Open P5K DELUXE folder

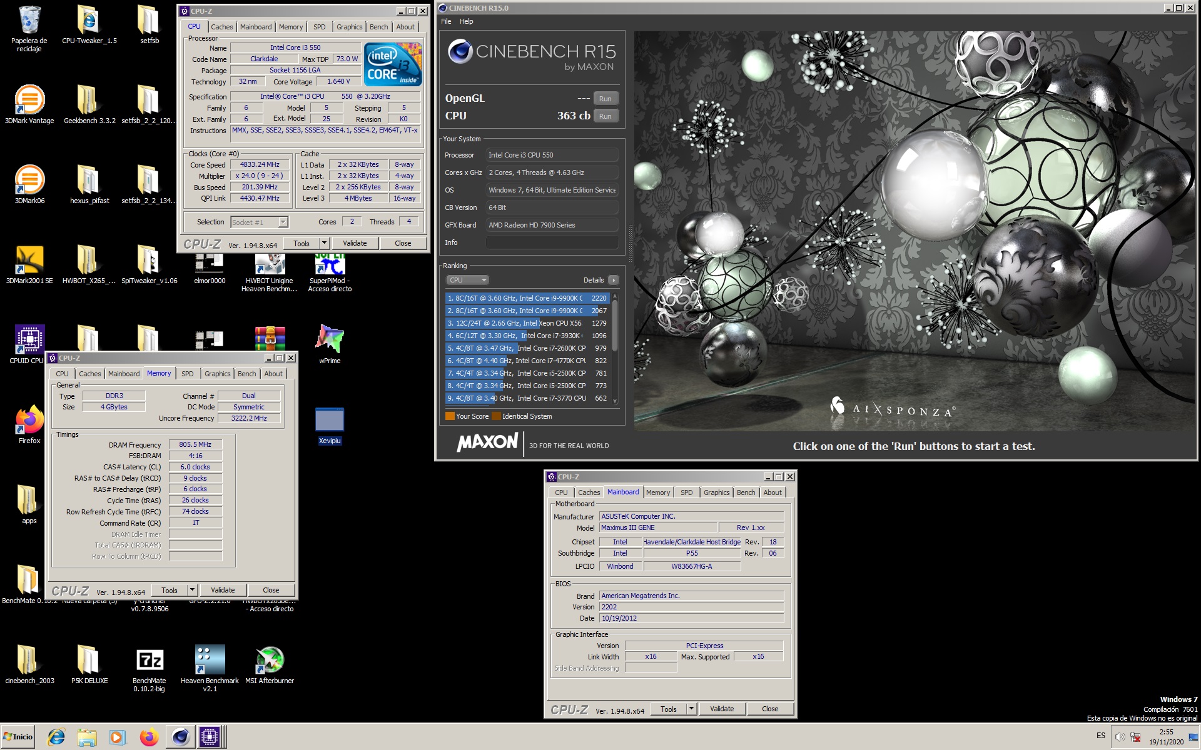89,665
